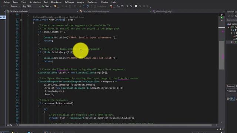Expand the Properties wrench node in Solution Explorer
The height and width of the screenshot is (133, 237).
231,30
